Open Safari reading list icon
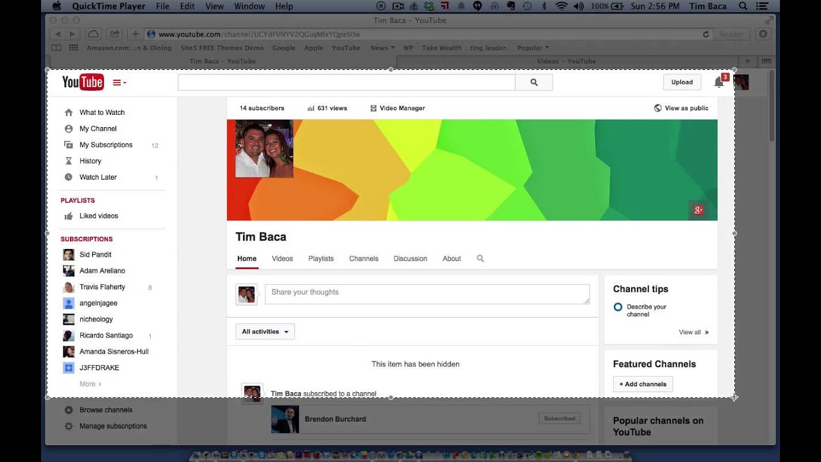The width and height of the screenshot is (821, 462). tap(56, 47)
